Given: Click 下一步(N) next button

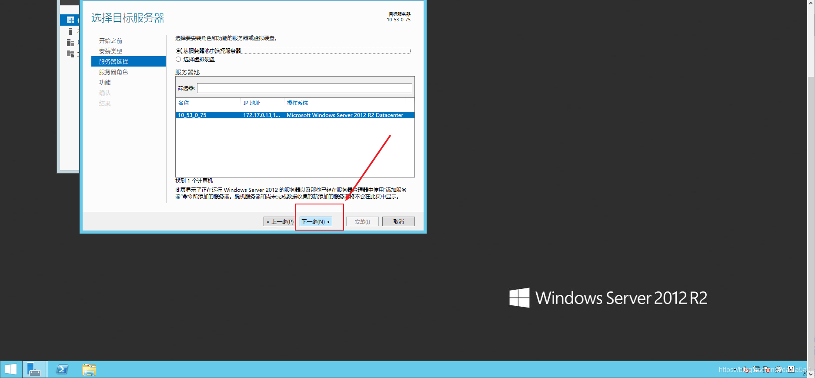Looking at the screenshot, I should [316, 221].
